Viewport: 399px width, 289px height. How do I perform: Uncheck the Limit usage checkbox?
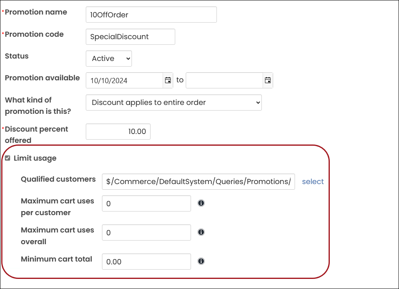8,158
